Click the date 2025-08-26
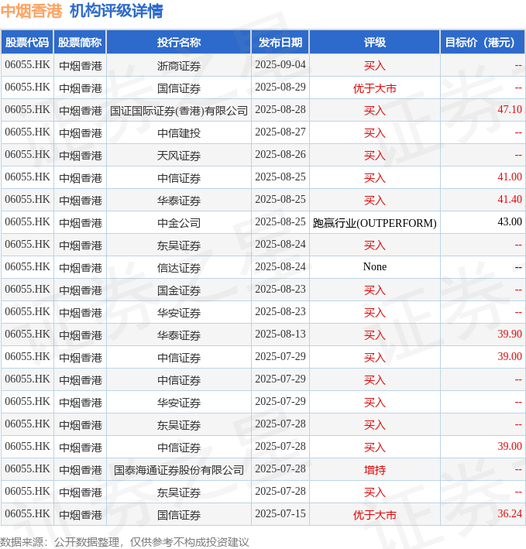This screenshot has height=549, width=526. click(280, 154)
